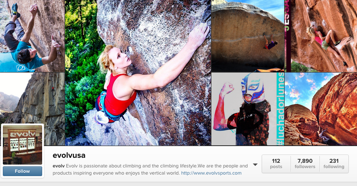The image size is (357, 186).
Task: Click the #luchadorlunes hashtag banner
Action: 280,109
